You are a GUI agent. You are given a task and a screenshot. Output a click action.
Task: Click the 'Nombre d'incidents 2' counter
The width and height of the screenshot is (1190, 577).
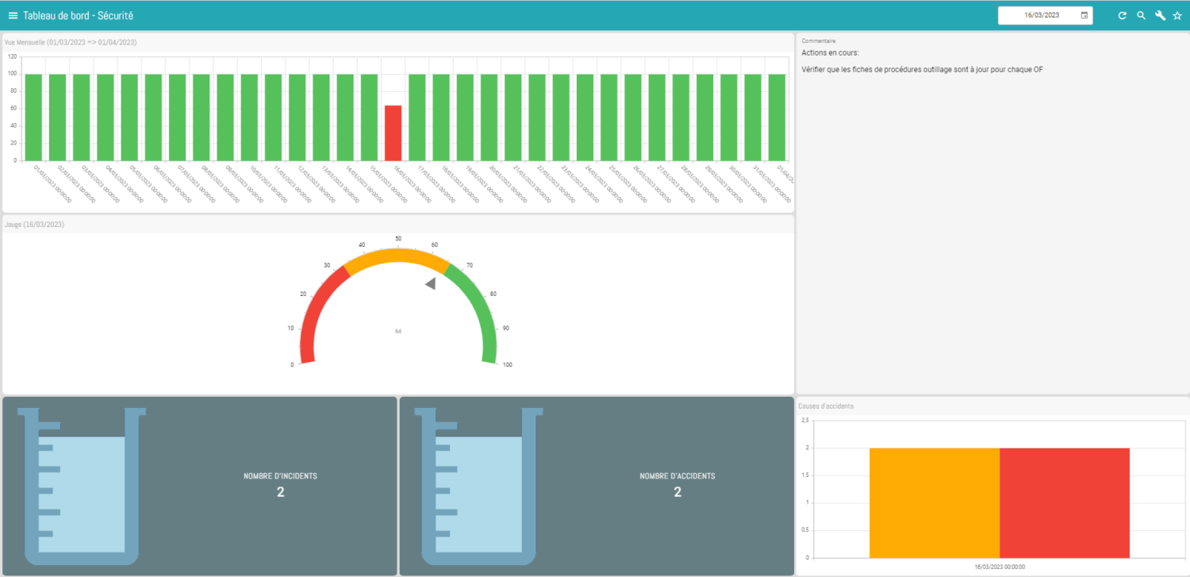coord(279,485)
